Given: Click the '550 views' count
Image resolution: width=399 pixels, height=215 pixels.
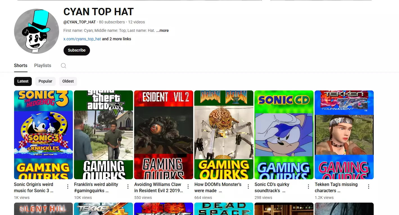Looking at the screenshot, I should (143, 198).
